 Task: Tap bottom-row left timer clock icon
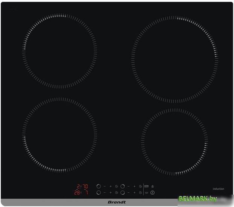pyautogui.click(x=117, y=193)
